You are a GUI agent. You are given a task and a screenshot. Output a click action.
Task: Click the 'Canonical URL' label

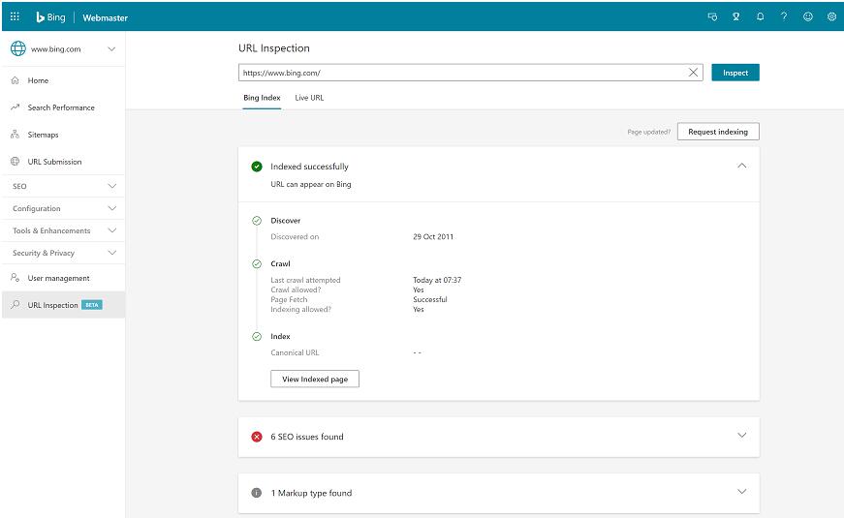pos(295,352)
